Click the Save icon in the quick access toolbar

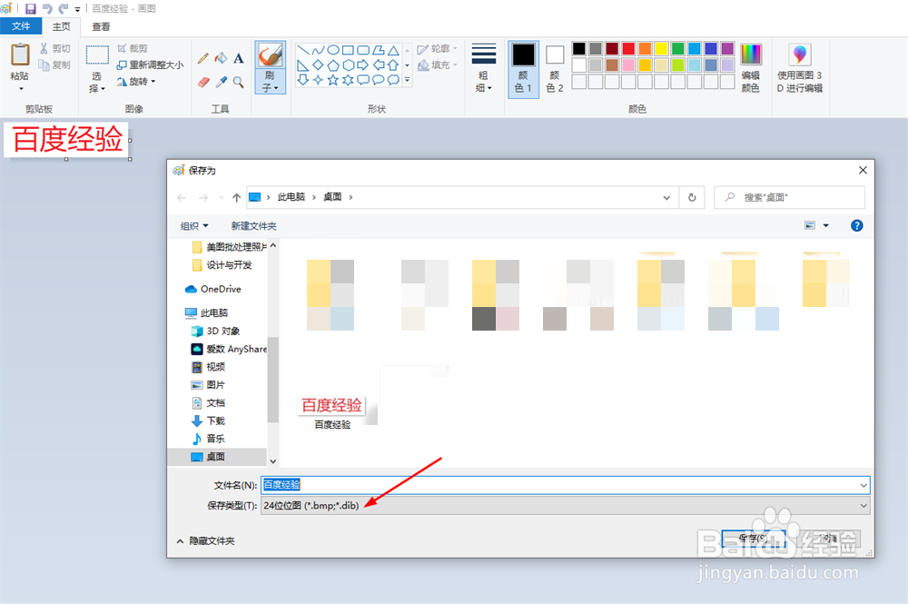click(31, 8)
